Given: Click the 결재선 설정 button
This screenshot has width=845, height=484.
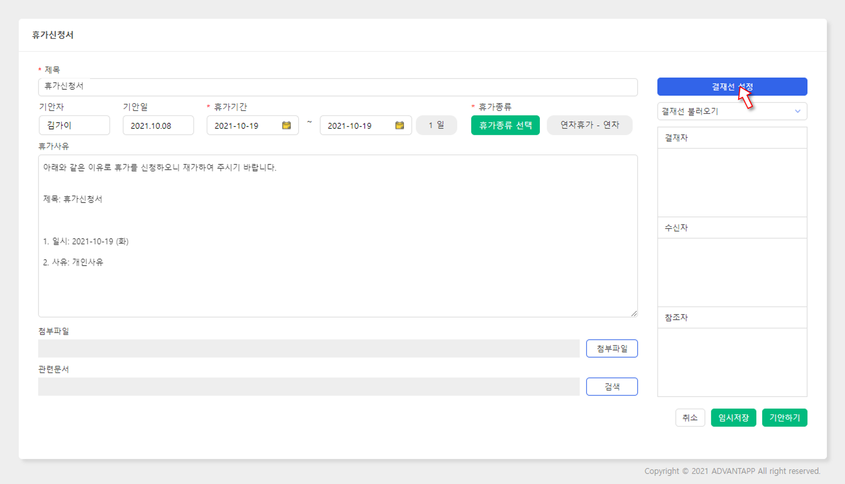Looking at the screenshot, I should 732,87.
